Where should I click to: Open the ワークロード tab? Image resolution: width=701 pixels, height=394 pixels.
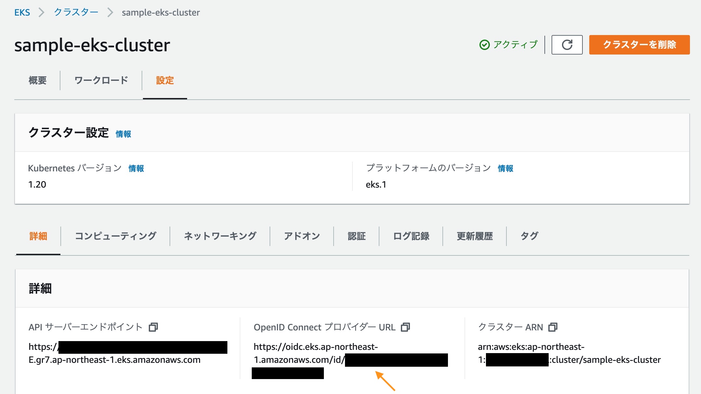coord(101,80)
